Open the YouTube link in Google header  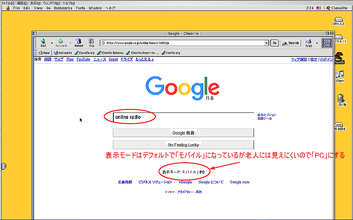coord(83,59)
